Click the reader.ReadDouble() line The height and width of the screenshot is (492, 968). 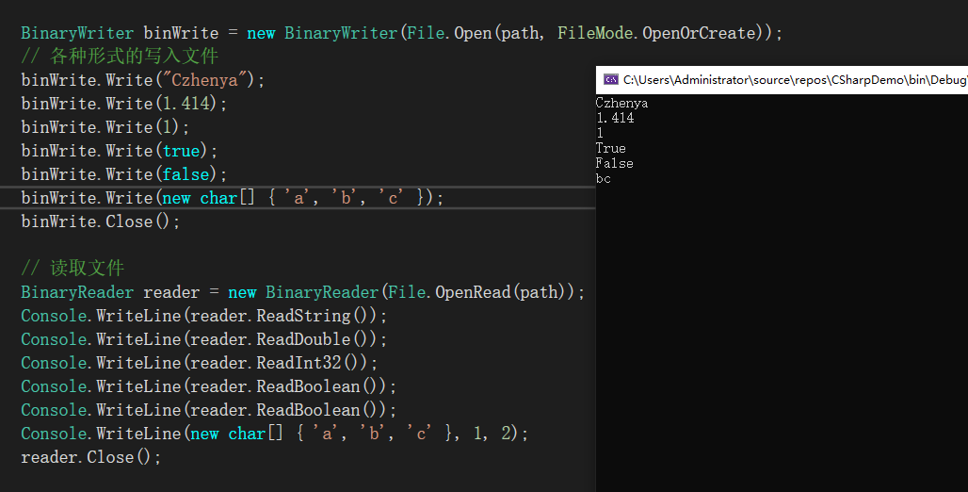(x=203, y=339)
